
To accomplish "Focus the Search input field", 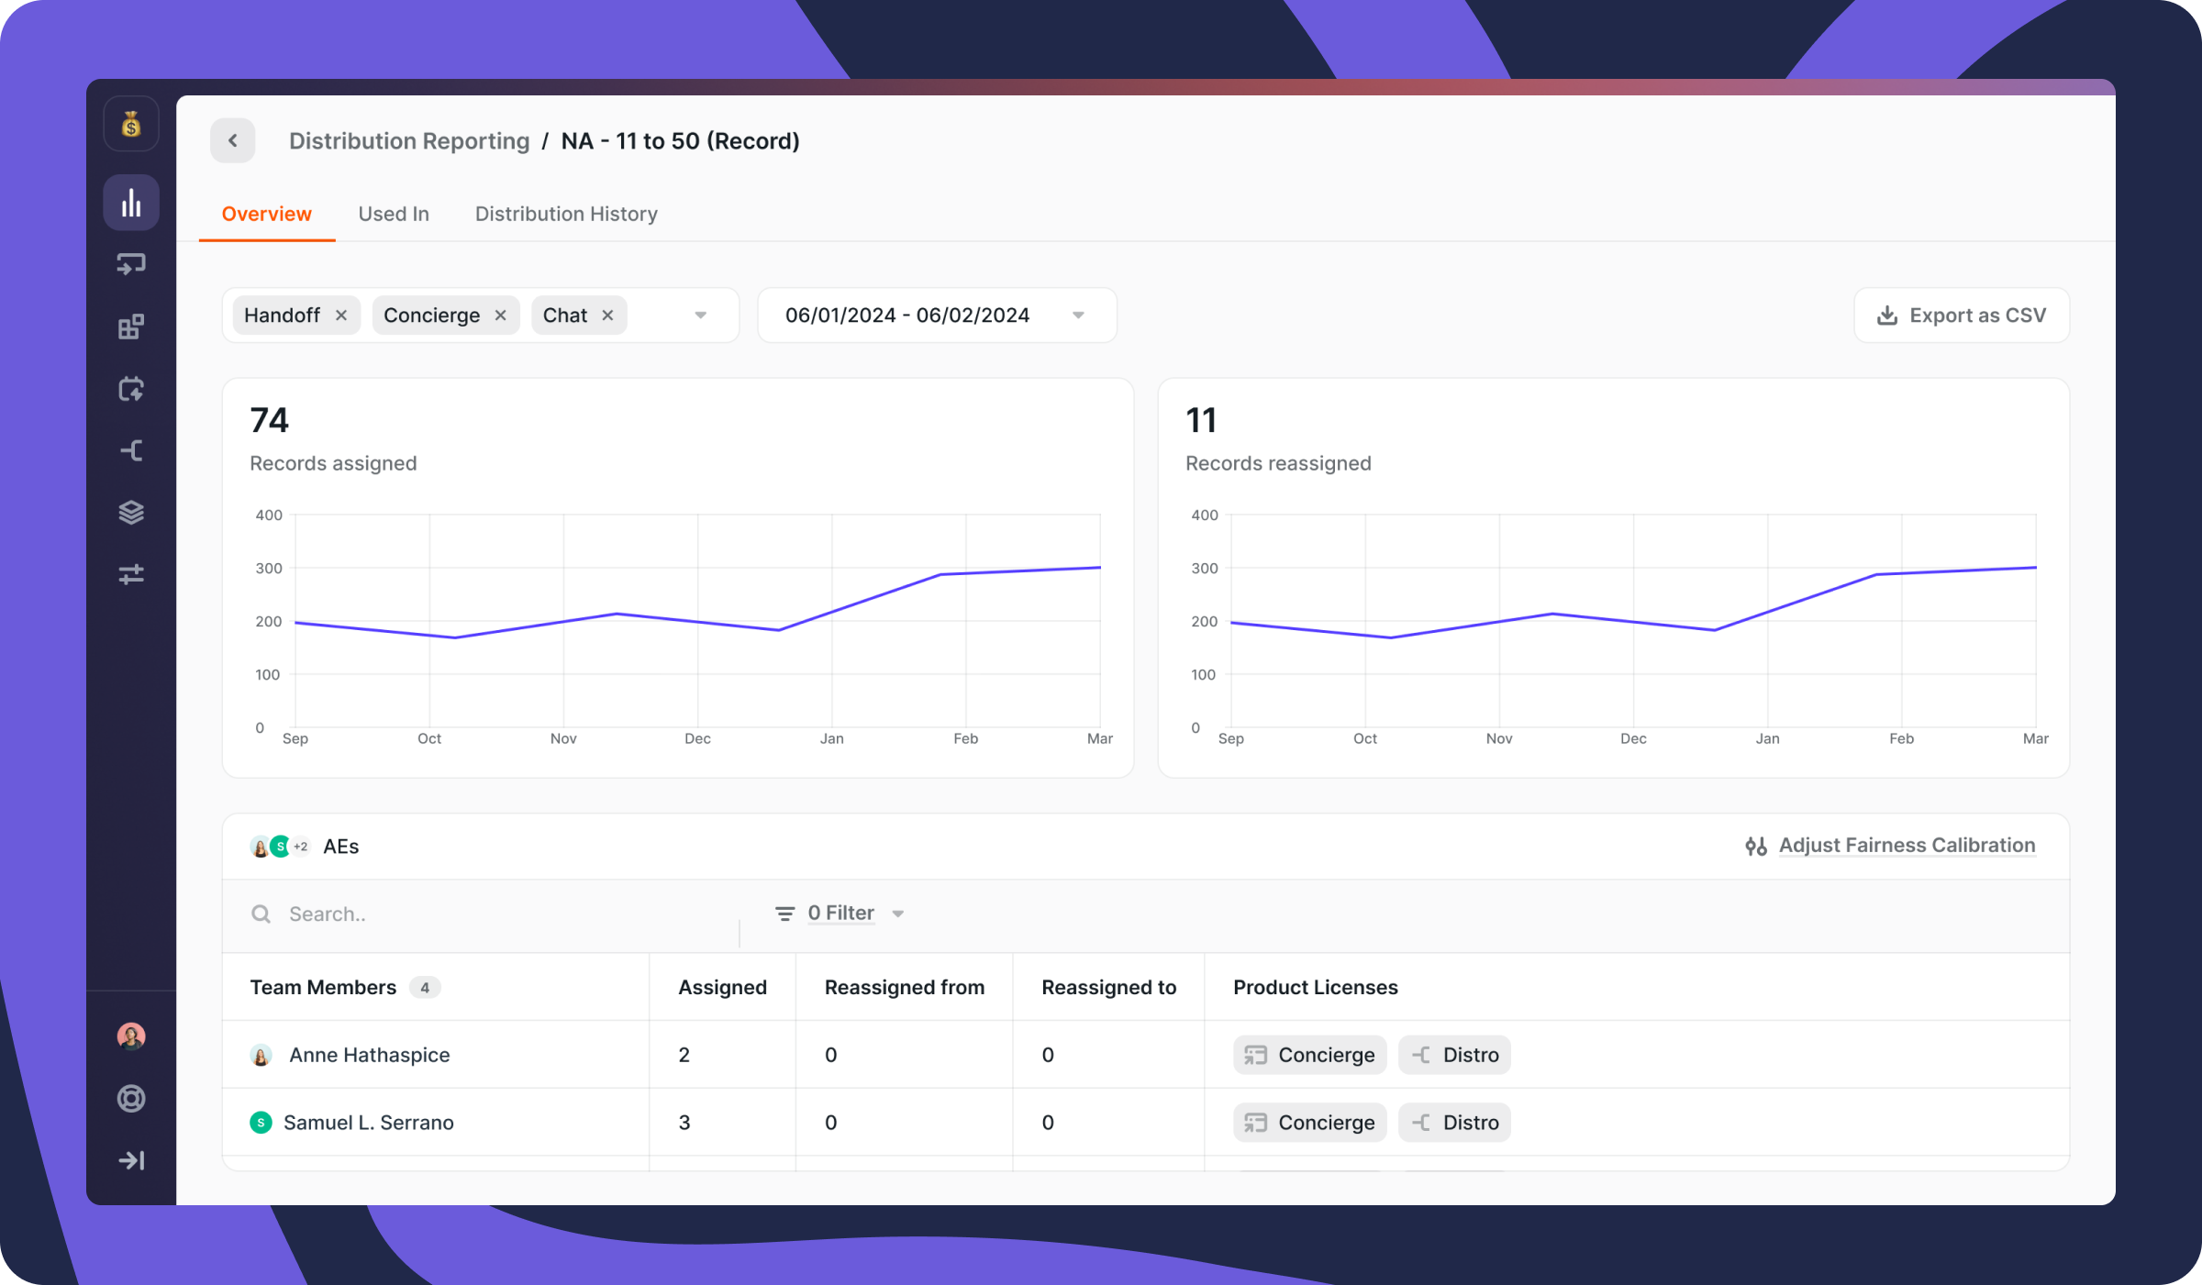I will pyautogui.click(x=495, y=914).
